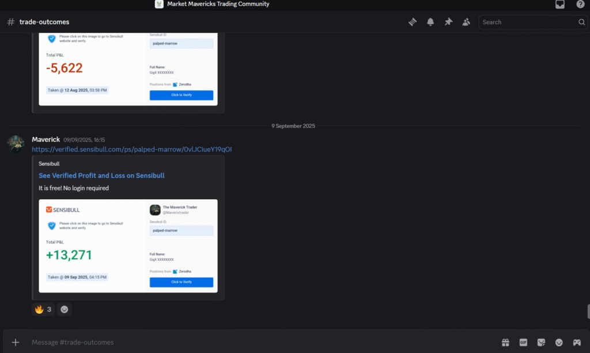Open the Nitro gift menu
Image resolution: width=590 pixels, height=353 pixels.
[505, 342]
